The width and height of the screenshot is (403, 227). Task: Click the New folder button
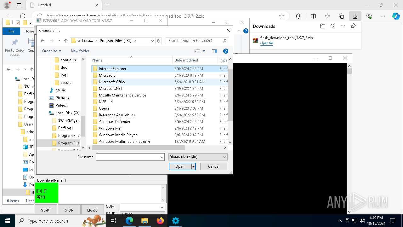[x=80, y=51]
